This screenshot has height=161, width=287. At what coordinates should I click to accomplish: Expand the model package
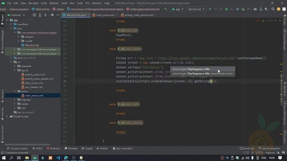(x=18, y=41)
